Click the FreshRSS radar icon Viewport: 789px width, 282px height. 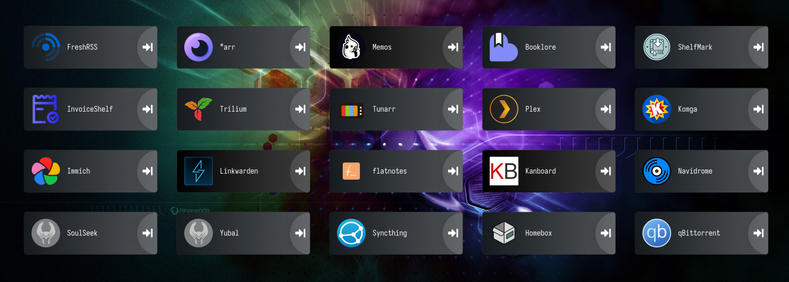[46, 47]
